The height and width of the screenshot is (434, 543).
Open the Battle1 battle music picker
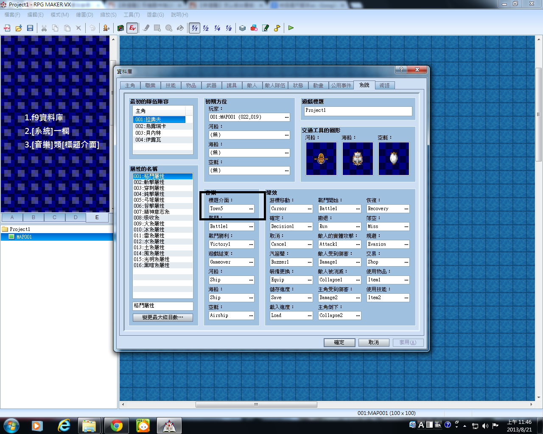[251, 226]
